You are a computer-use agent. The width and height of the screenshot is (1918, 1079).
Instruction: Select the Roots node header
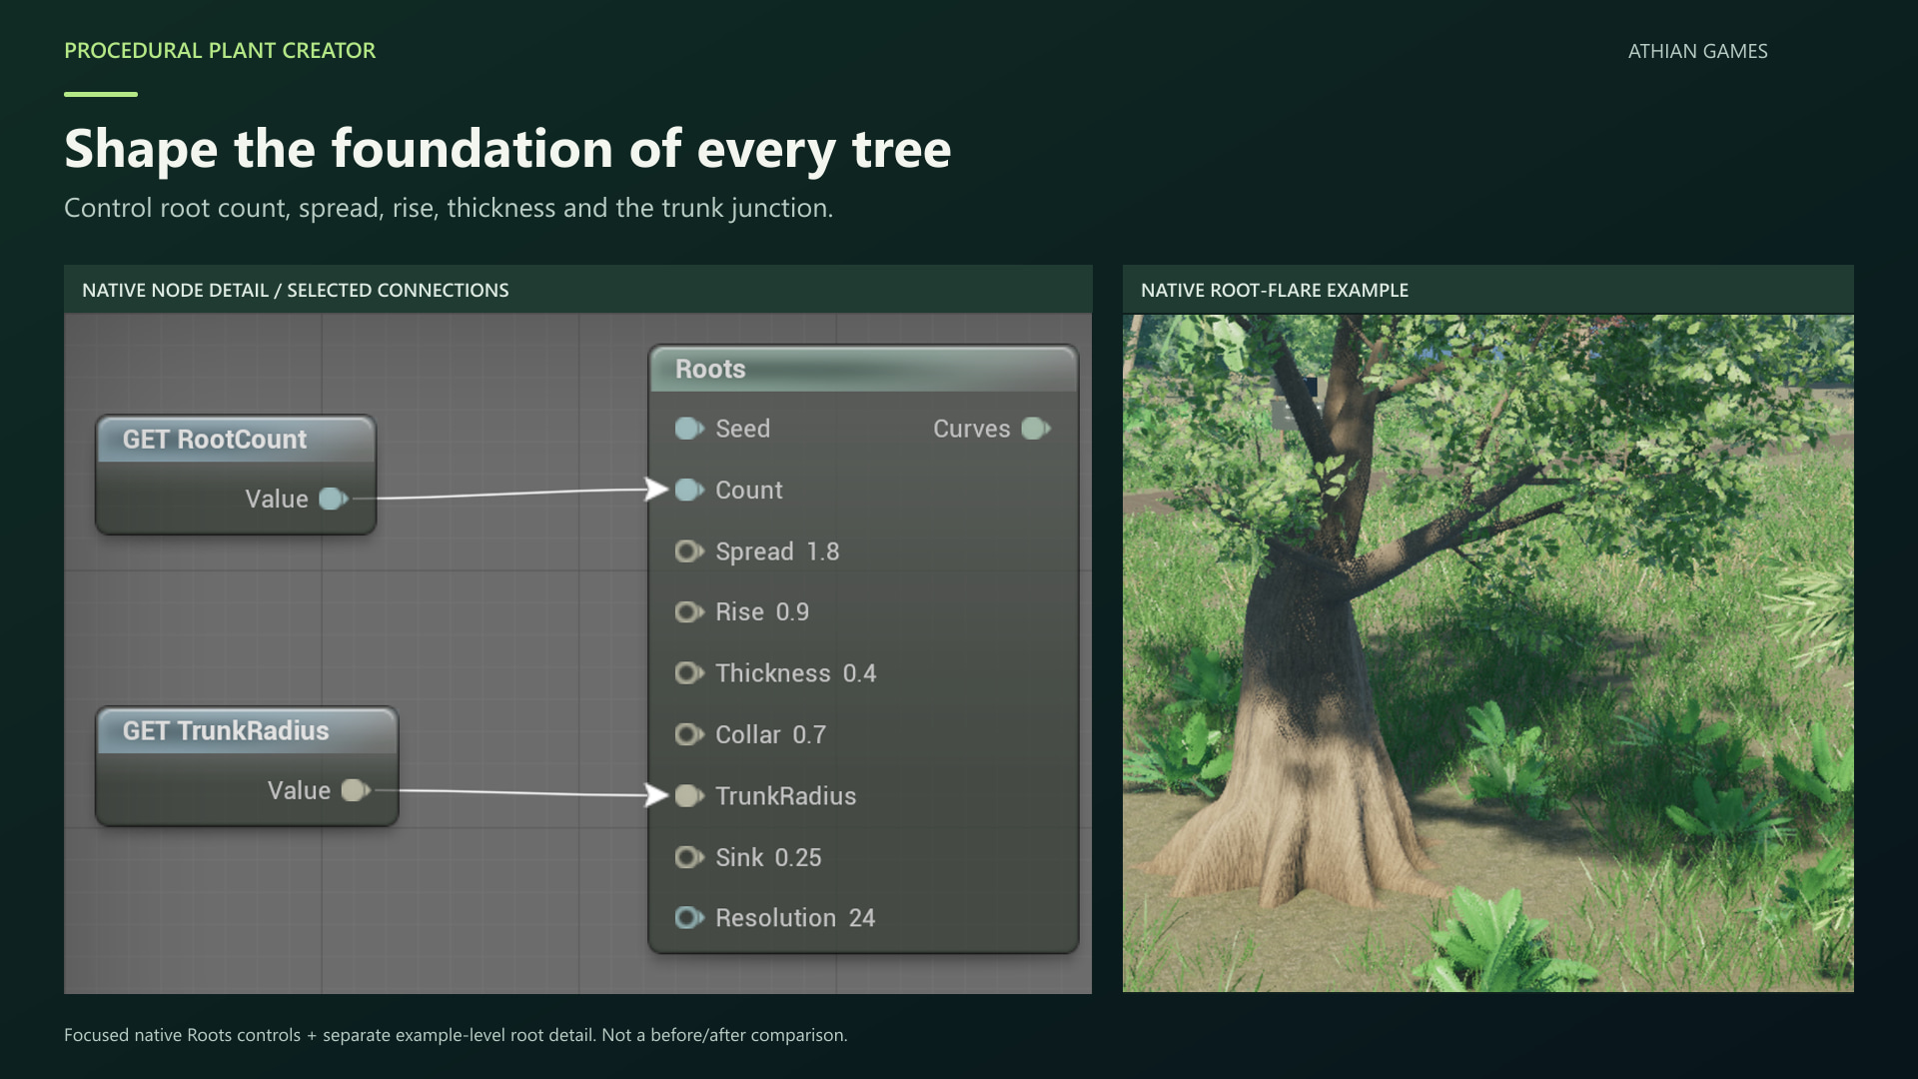pos(863,369)
